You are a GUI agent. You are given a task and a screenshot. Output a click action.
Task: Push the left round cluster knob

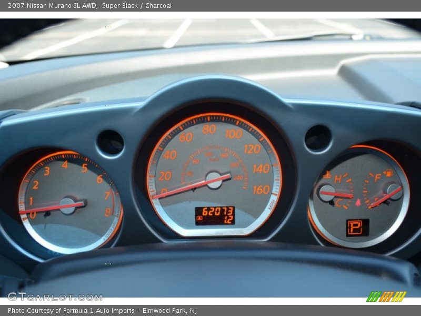(111, 143)
